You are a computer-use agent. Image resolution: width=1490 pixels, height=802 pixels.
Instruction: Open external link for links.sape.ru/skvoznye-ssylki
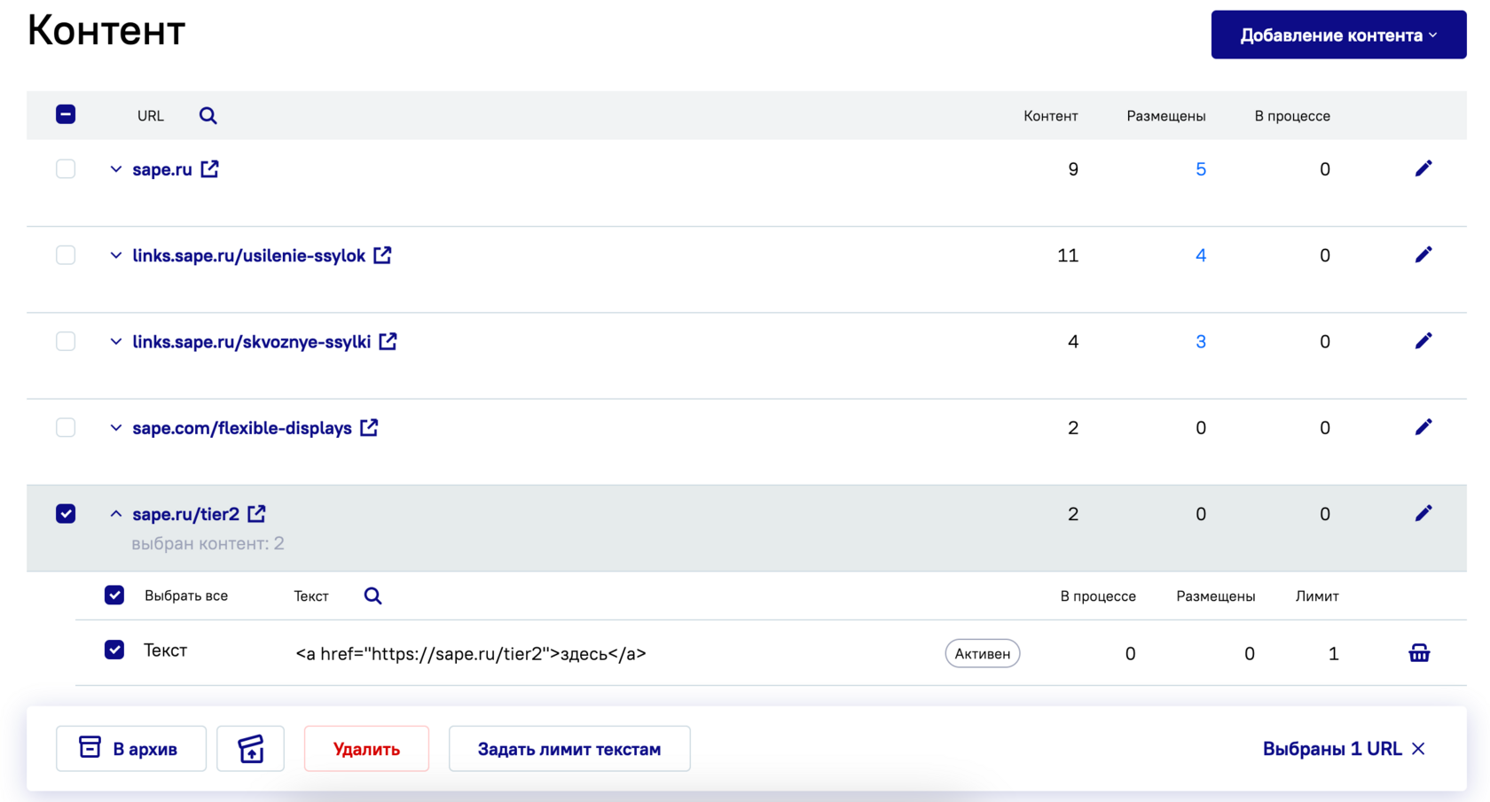pyautogui.click(x=388, y=341)
